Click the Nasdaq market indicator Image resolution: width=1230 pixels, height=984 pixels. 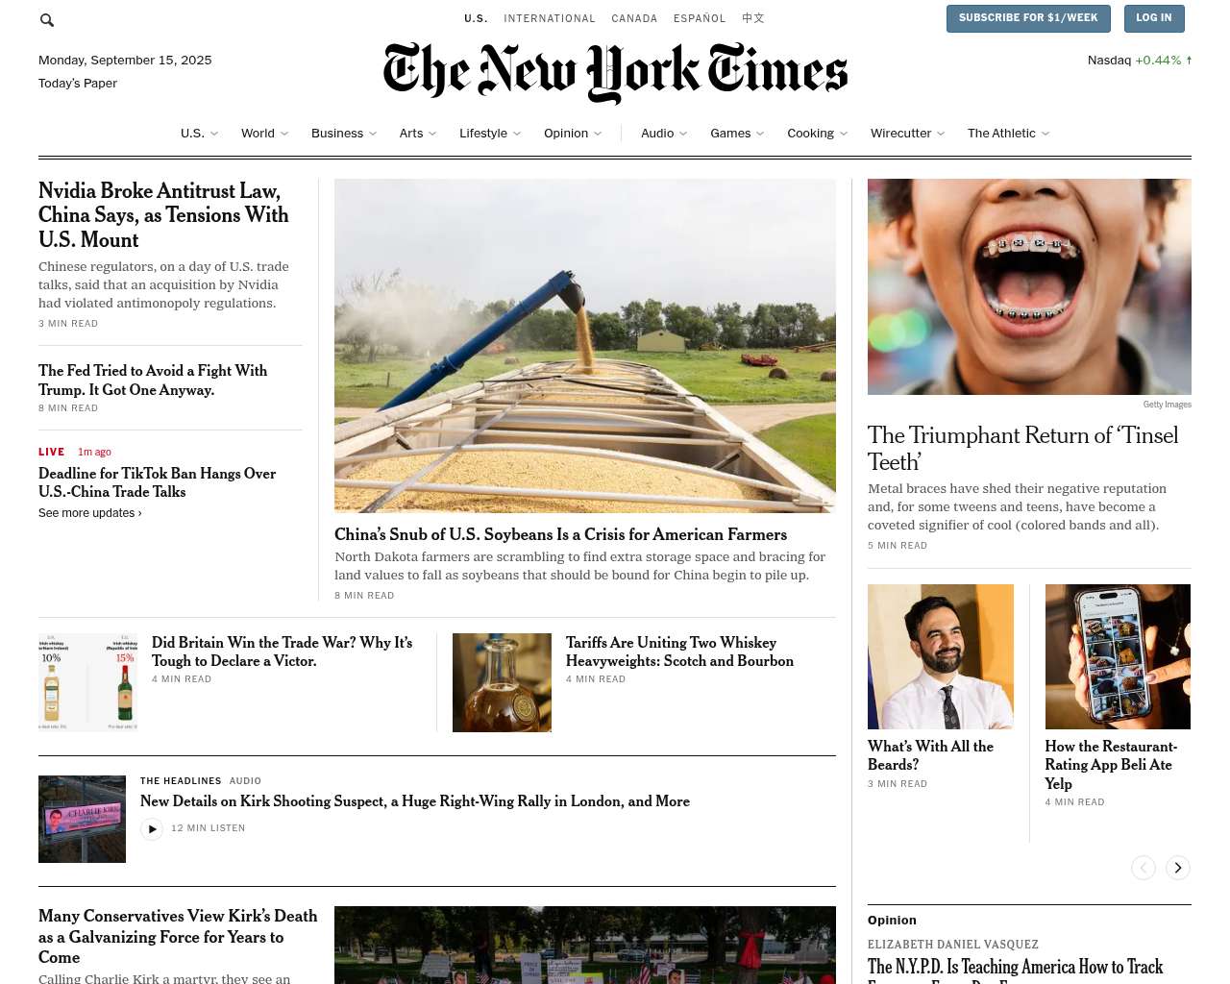pyautogui.click(x=1140, y=60)
